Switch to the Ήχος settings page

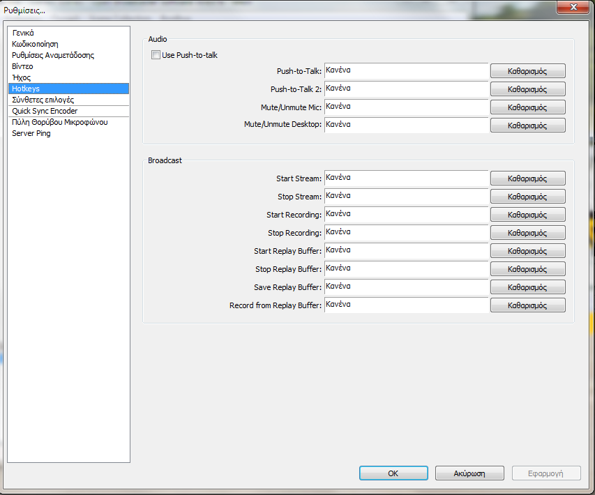coord(68,77)
